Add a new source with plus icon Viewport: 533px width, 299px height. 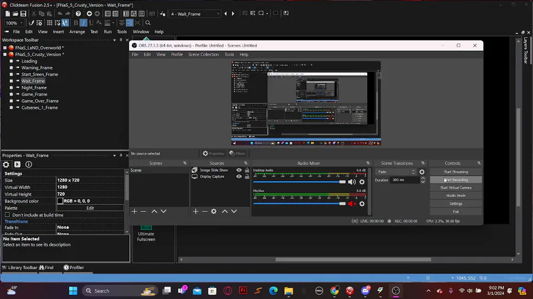(x=195, y=211)
